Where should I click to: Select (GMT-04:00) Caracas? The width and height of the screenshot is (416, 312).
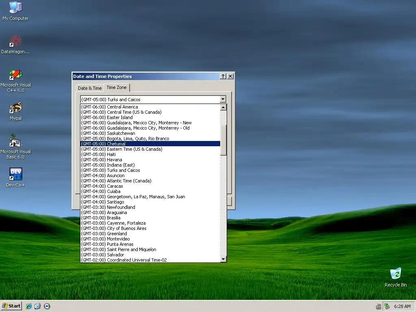coord(150,186)
